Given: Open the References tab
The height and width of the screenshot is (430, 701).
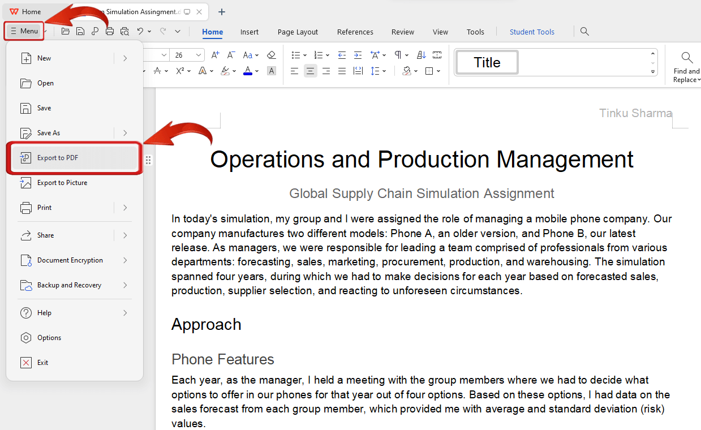Looking at the screenshot, I should click(x=355, y=32).
